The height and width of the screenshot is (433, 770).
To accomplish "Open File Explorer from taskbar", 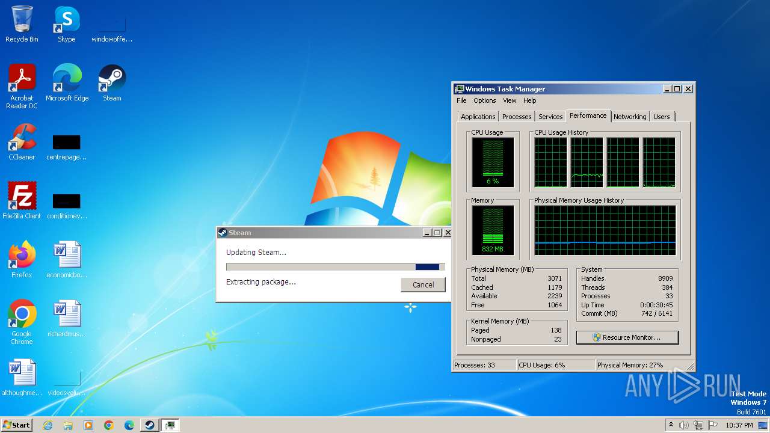I will point(68,425).
